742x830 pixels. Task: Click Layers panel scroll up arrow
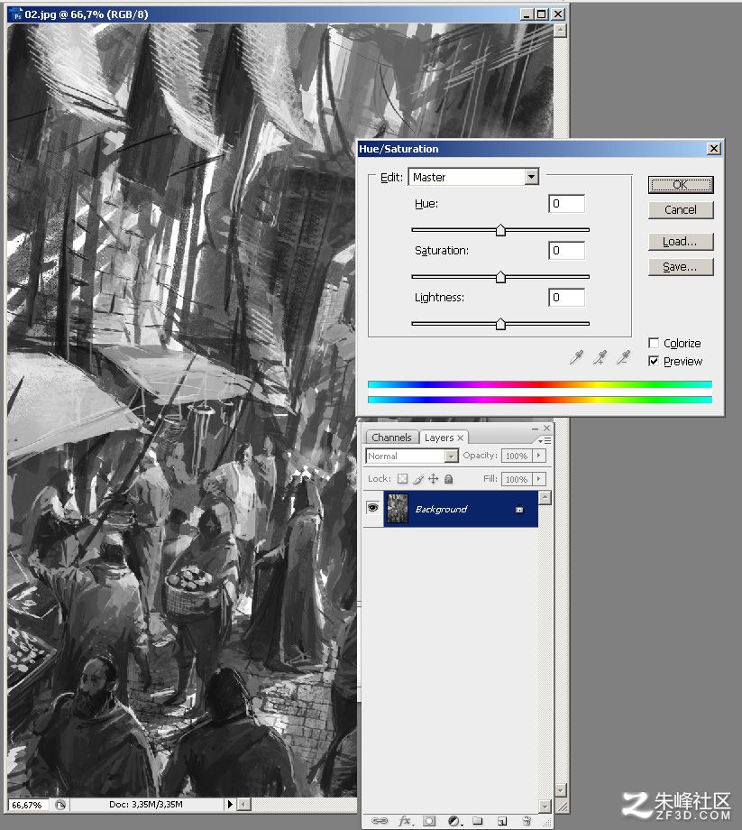[545, 498]
